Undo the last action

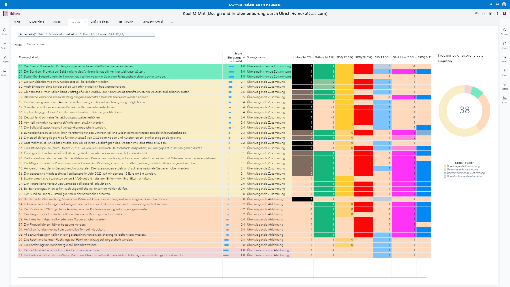(477, 14)
